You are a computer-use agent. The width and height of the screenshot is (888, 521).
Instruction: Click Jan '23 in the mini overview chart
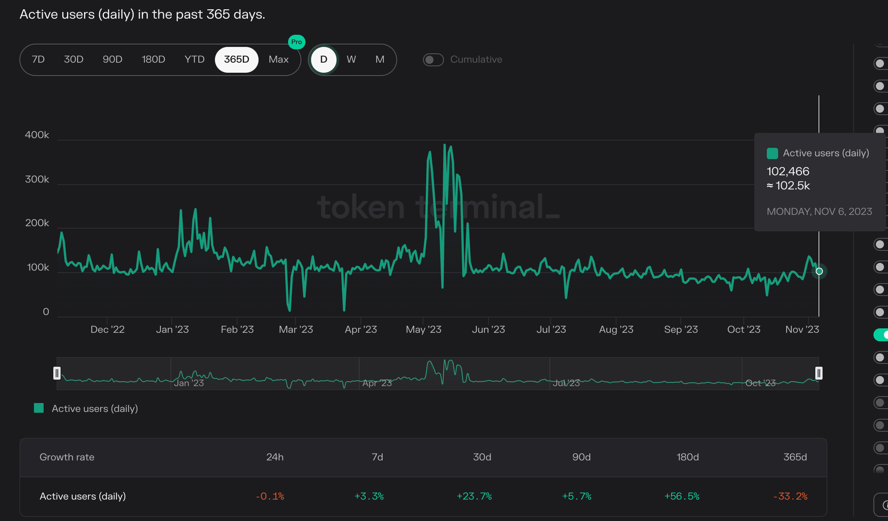[x=189, y=383]
